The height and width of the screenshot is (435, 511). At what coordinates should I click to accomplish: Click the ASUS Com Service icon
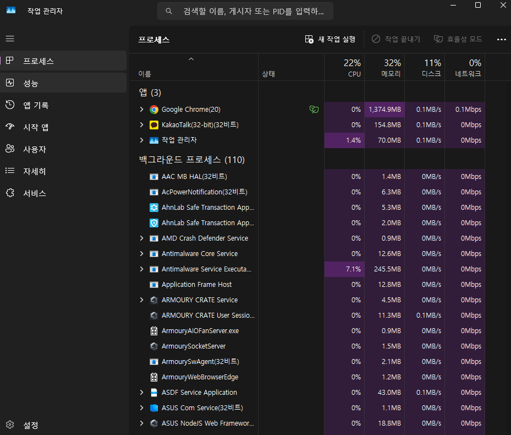154,408
